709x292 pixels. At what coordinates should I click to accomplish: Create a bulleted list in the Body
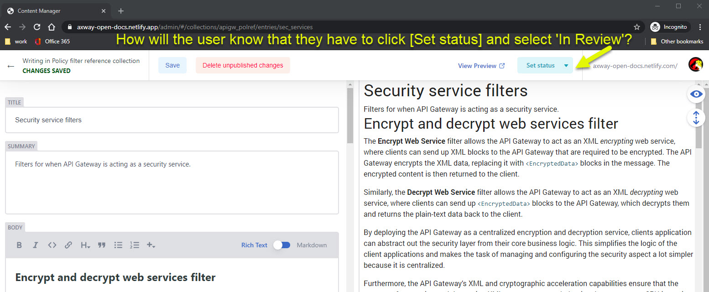point(118,245)
